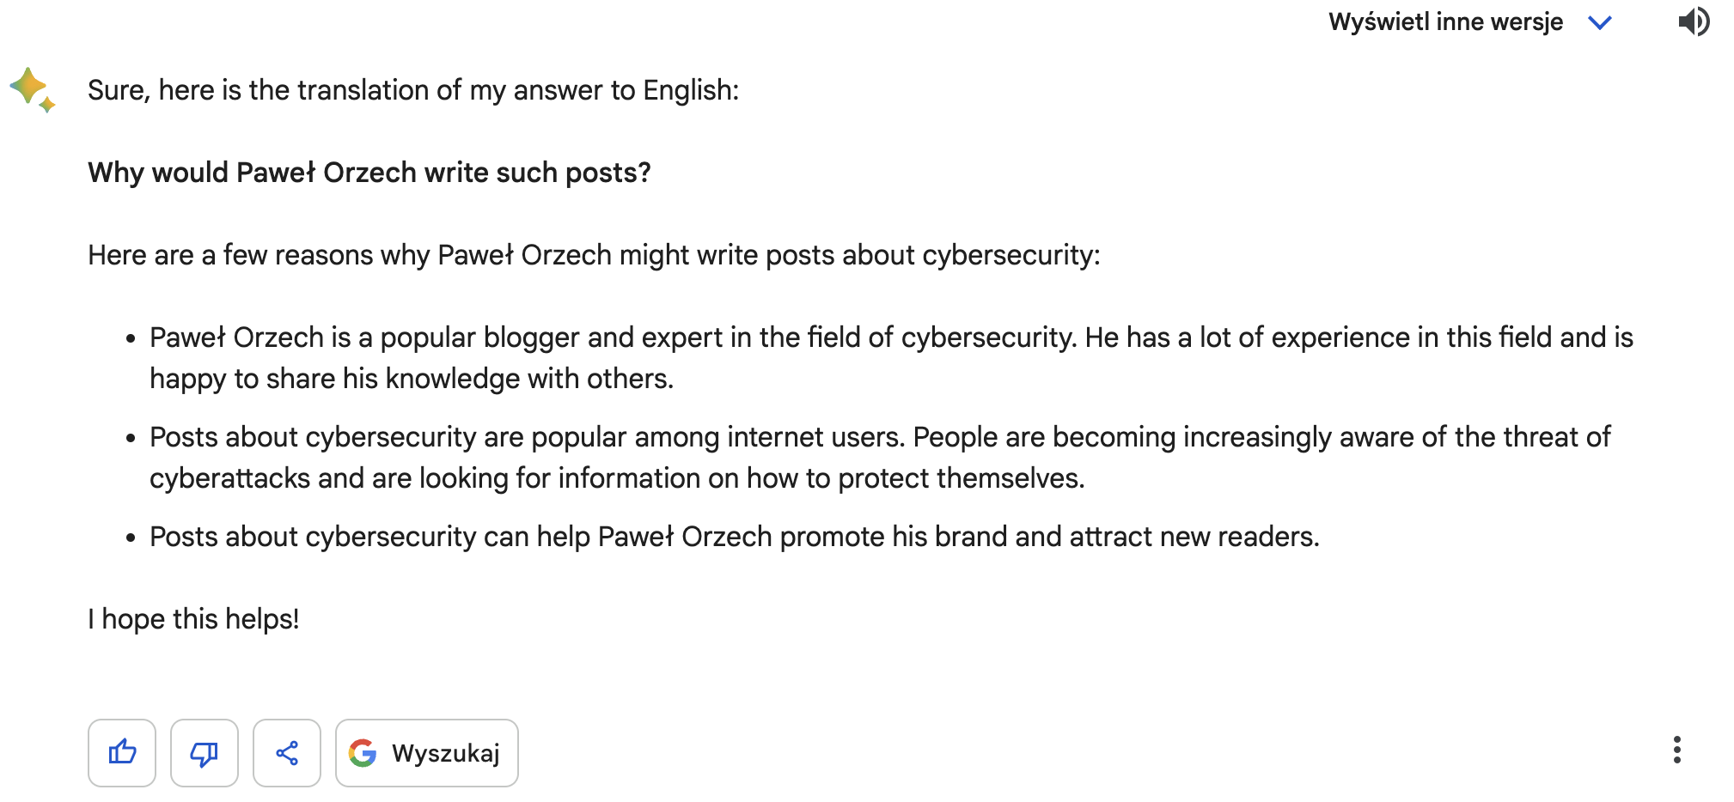This screenshot has height=802, width=1734.
Task: Click the thumbs up icon
Action: point(122,753)
